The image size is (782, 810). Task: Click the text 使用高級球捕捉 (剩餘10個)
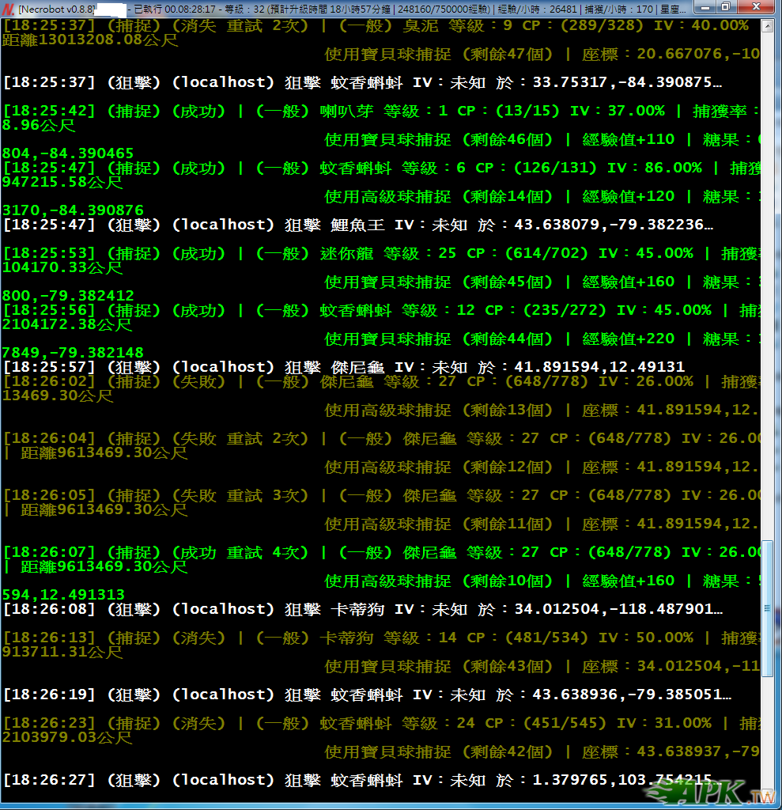click(x=439, y=581)
